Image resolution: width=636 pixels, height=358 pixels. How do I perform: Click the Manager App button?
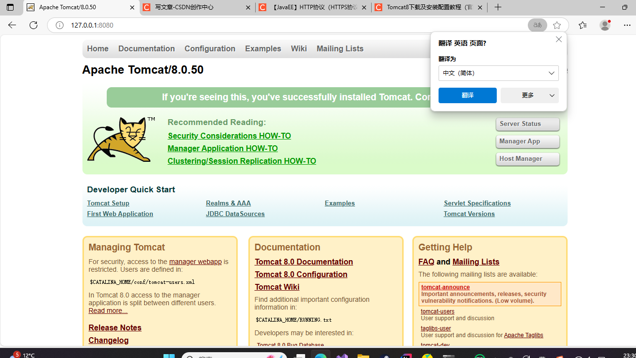tap(528, 141)
